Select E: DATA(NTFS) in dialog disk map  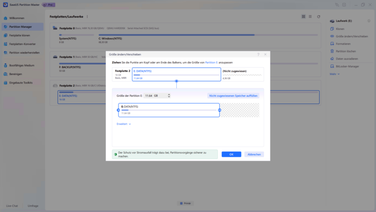[176, 75]
